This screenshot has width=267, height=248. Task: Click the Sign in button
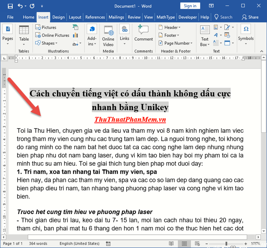[190, 6]
